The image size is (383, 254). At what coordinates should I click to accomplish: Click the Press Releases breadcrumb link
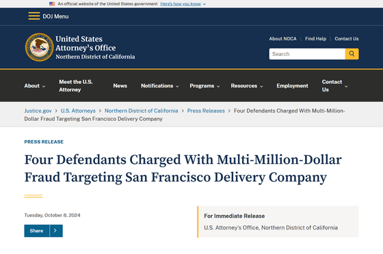pos(206,111)
